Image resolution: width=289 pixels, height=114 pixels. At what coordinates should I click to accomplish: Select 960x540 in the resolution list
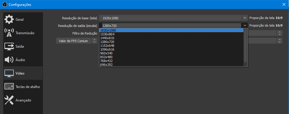coord(171,53)
